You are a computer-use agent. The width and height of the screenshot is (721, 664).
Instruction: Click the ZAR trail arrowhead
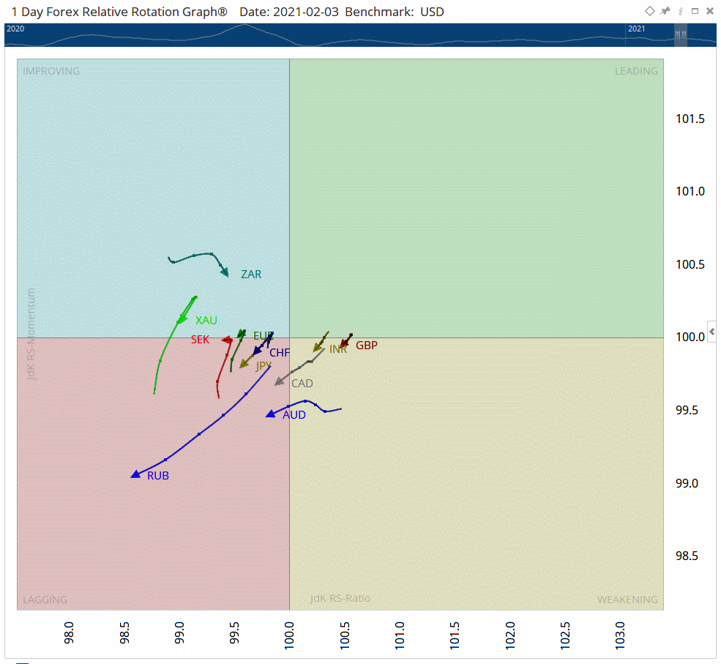click(x=225, y=272)
